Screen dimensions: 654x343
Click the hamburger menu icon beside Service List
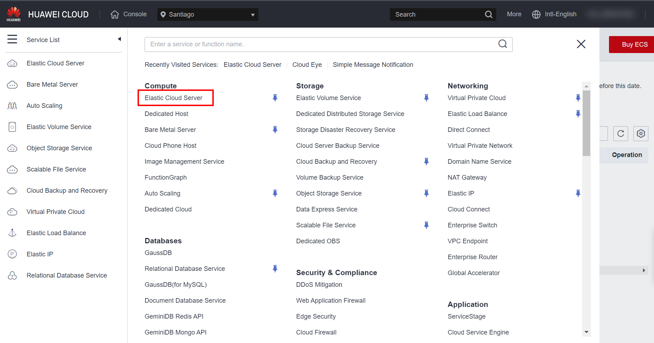pyautogui.click(x=12, y=39)
